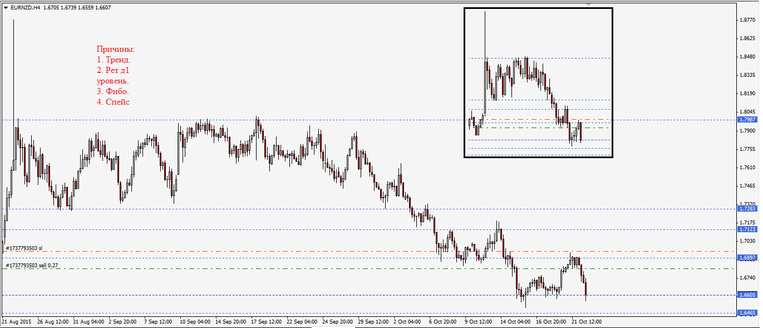This screenshot has height=328, width=763.
Task: Select the EURNZD,H4 chart title text
Action: pos(26,8)
